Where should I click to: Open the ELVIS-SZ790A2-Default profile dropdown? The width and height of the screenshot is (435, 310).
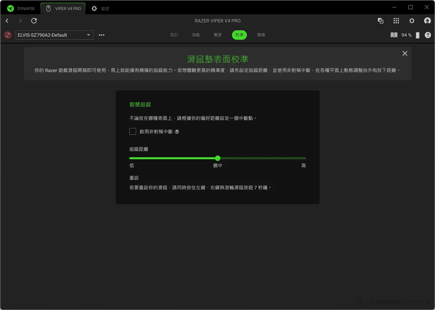tap(55, 35)
